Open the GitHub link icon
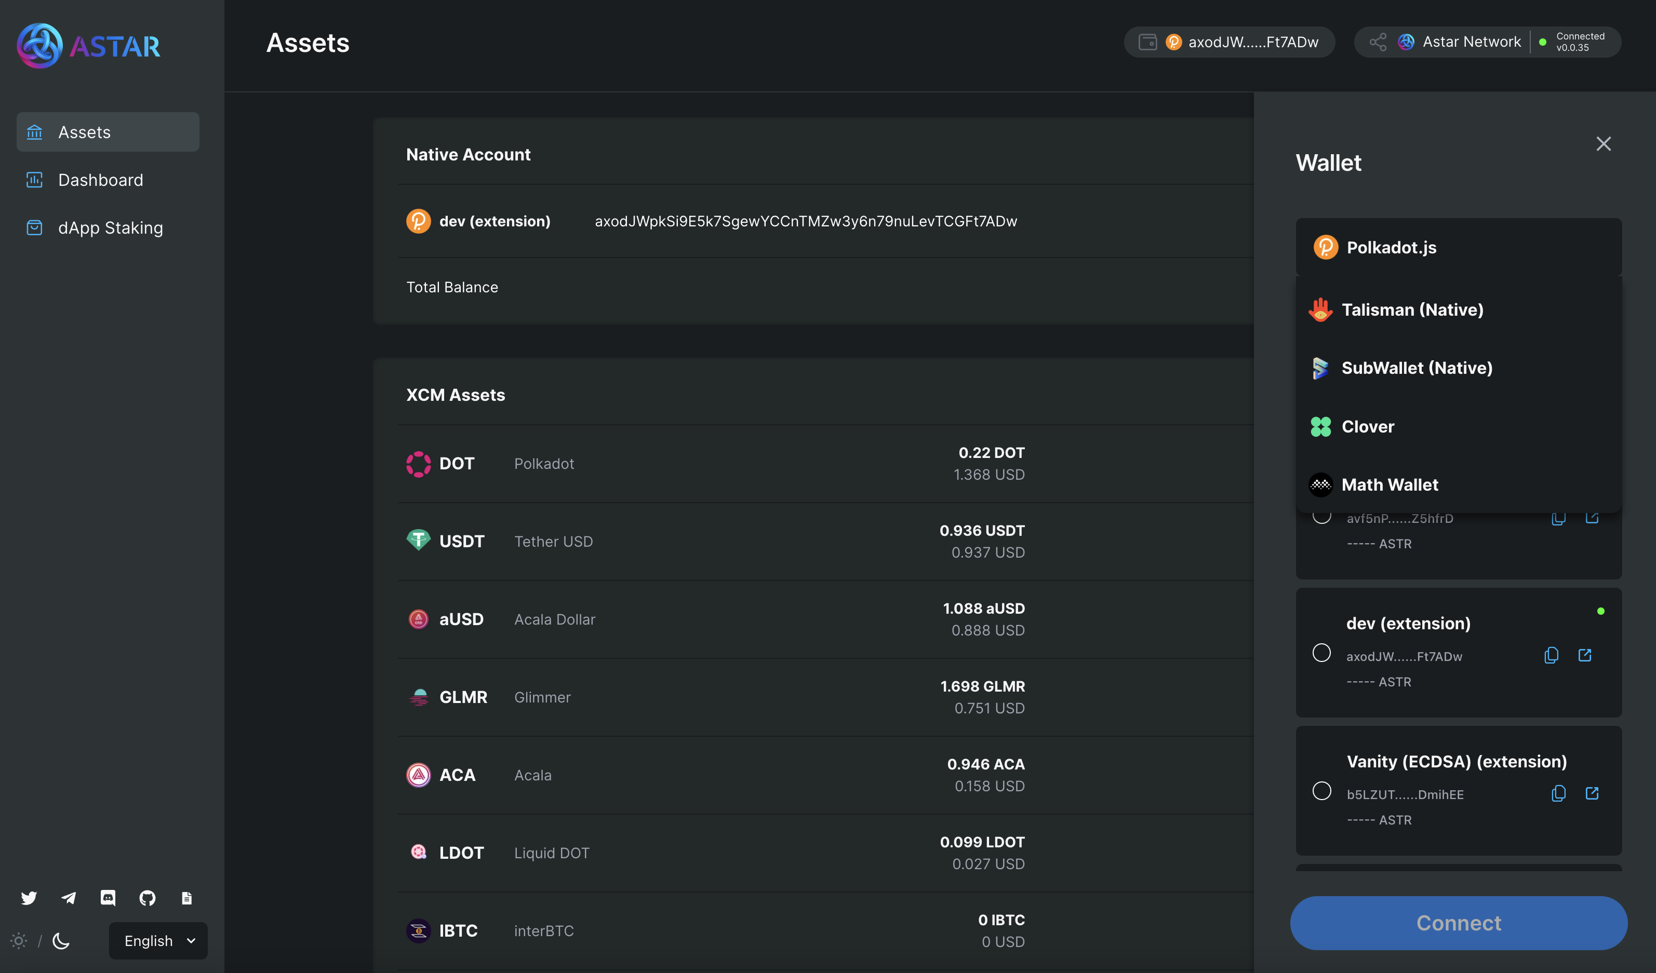Image resolution: width=1656 pixels, height=973 pixels. (x=147, y=898)
